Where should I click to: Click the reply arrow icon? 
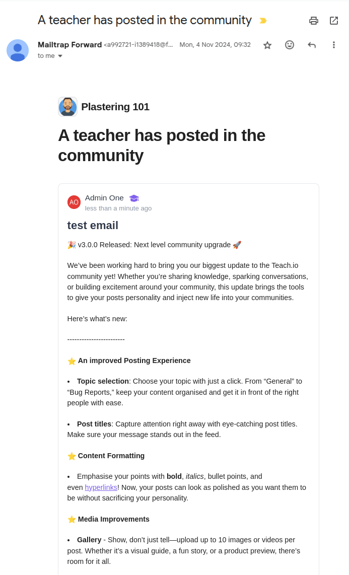point(312,45)
